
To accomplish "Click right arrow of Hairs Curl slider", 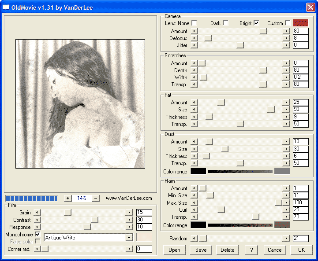I will pyautogui.click(x=286, y=210).
